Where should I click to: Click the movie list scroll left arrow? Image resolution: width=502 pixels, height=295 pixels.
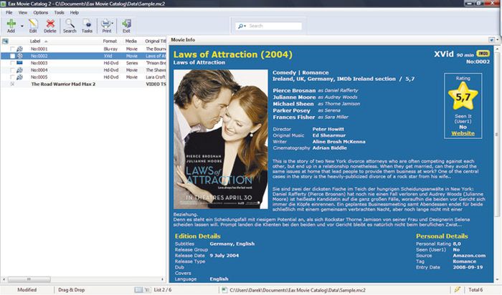(x=4, y=279)
